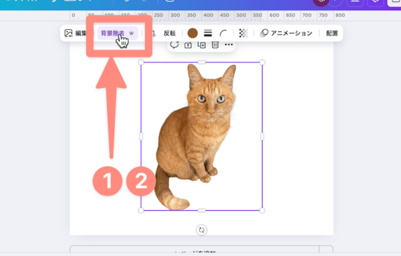This screenshot has height=256, width=401.
Task: Duplicate the cat image with the copy icon
Action: (202, 45)
